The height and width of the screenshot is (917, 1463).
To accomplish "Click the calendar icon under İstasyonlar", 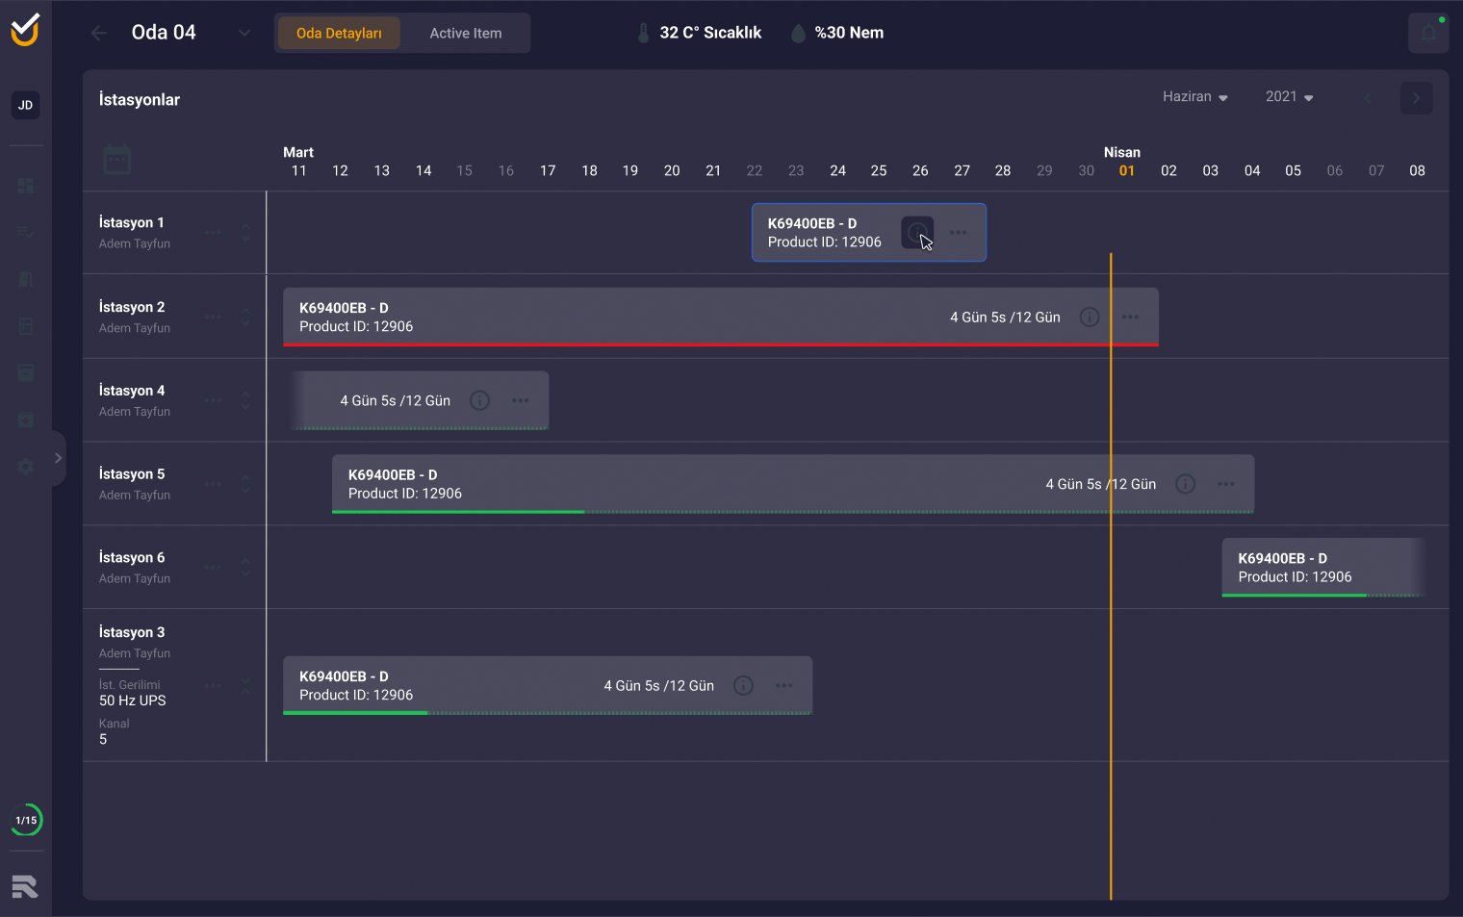I will [116, 160].
